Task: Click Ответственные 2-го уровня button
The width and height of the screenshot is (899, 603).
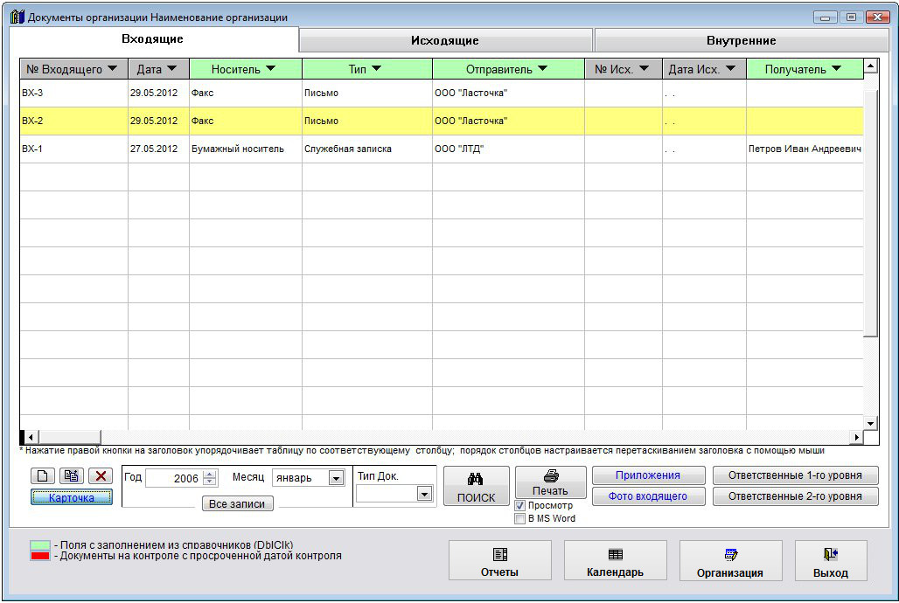Action: tap(795, 496)
